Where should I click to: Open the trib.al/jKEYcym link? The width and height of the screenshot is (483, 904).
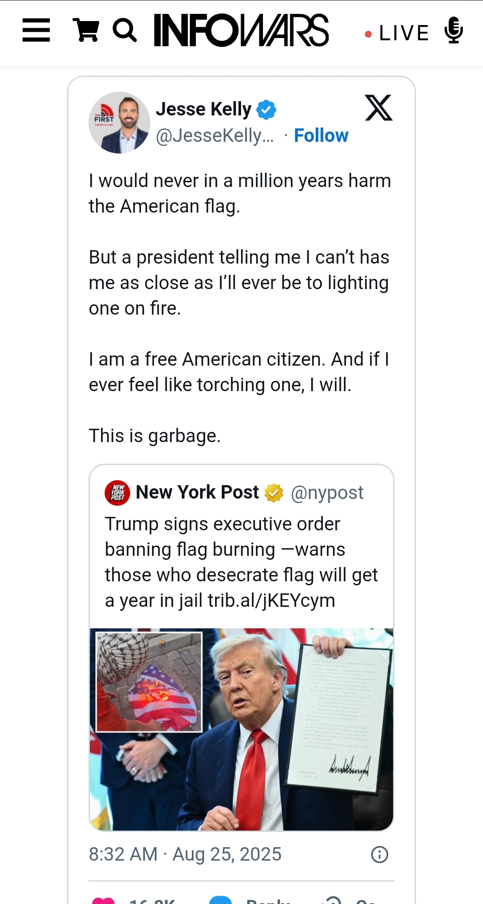[x=271, y=601]
